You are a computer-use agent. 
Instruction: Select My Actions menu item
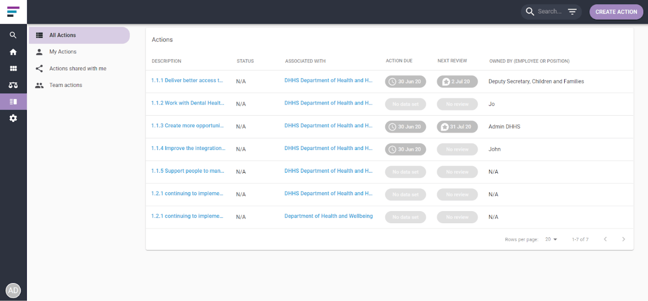tap(79, 52)
